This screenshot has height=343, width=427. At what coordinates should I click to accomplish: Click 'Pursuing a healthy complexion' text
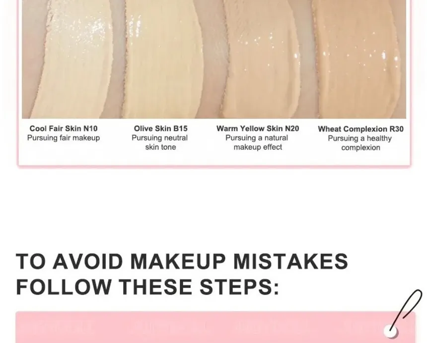click(360, 143)
